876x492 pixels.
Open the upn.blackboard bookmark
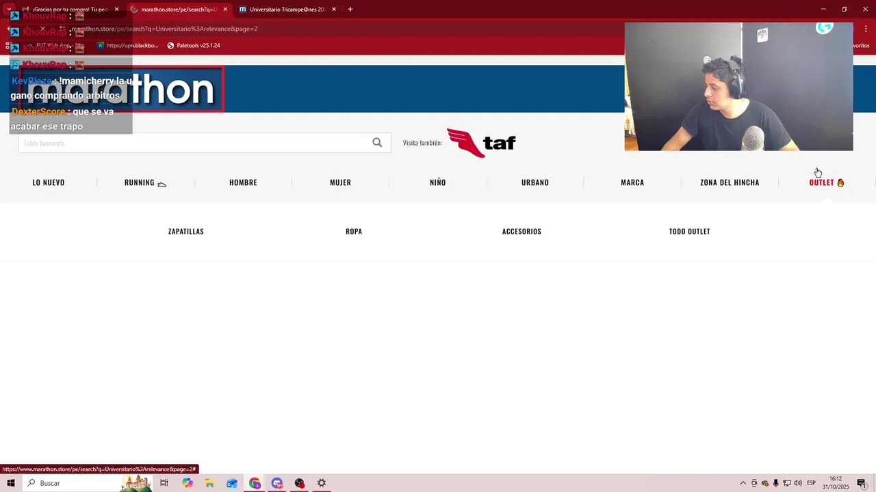(128, 46)
